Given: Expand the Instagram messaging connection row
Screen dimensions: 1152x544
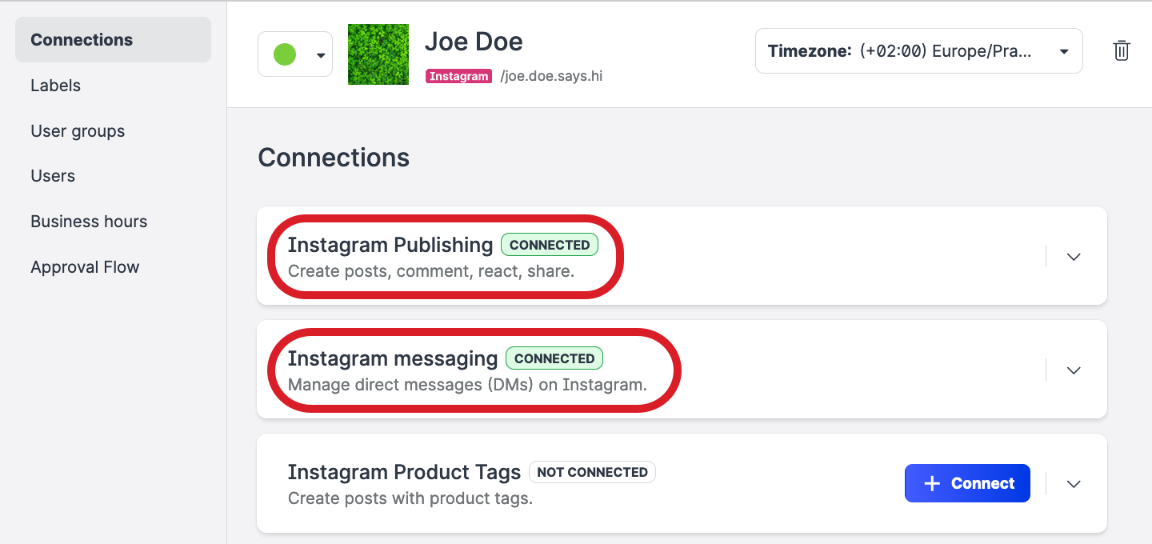Looking at the screenshot, I should click(1074, 370).
